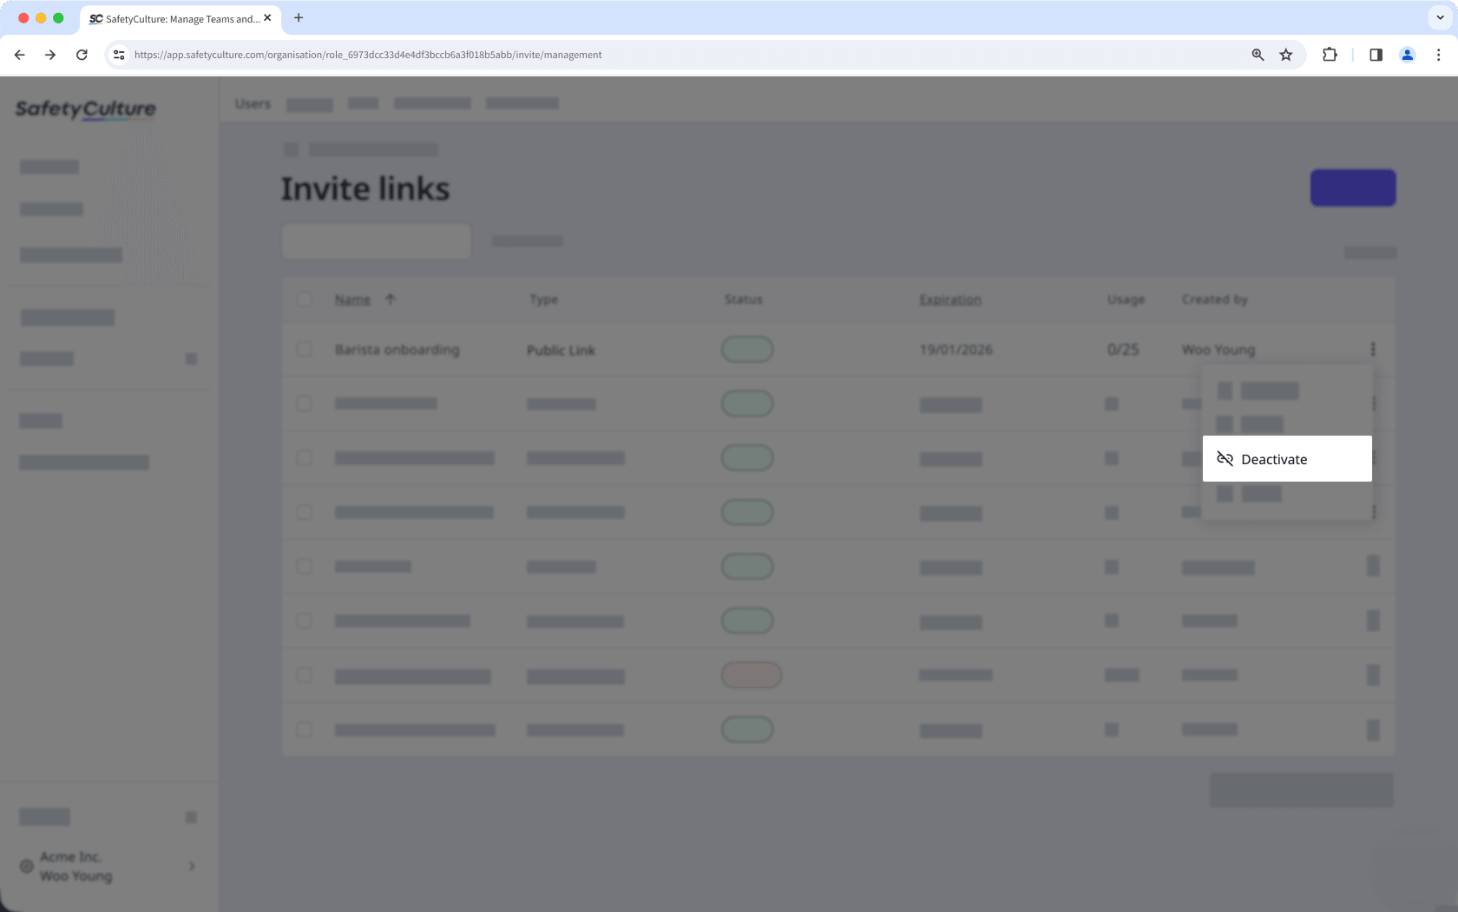The height and width of the screenshot is (912, 1458).
Task: Open the Acme Inc. Woo Young account
Action: tap(108, 866)
